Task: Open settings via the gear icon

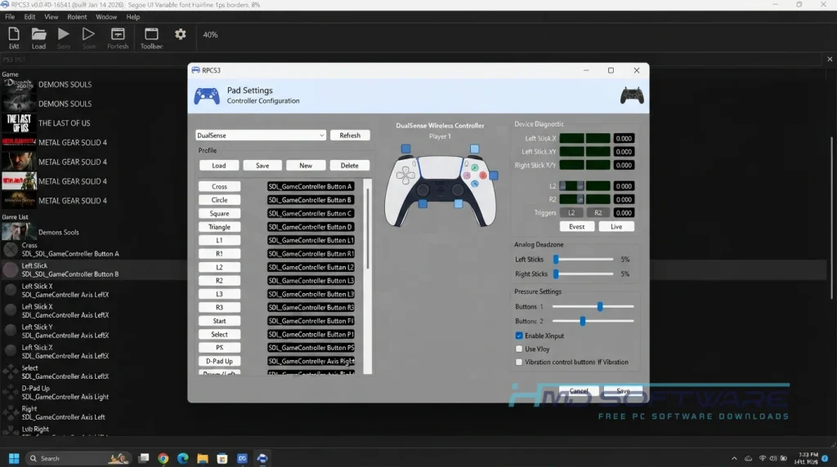Action: (181, 34)
